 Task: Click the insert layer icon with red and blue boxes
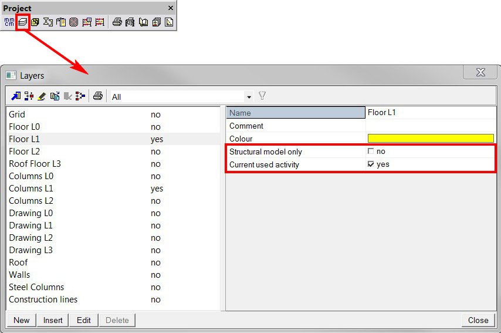point(29,96)
